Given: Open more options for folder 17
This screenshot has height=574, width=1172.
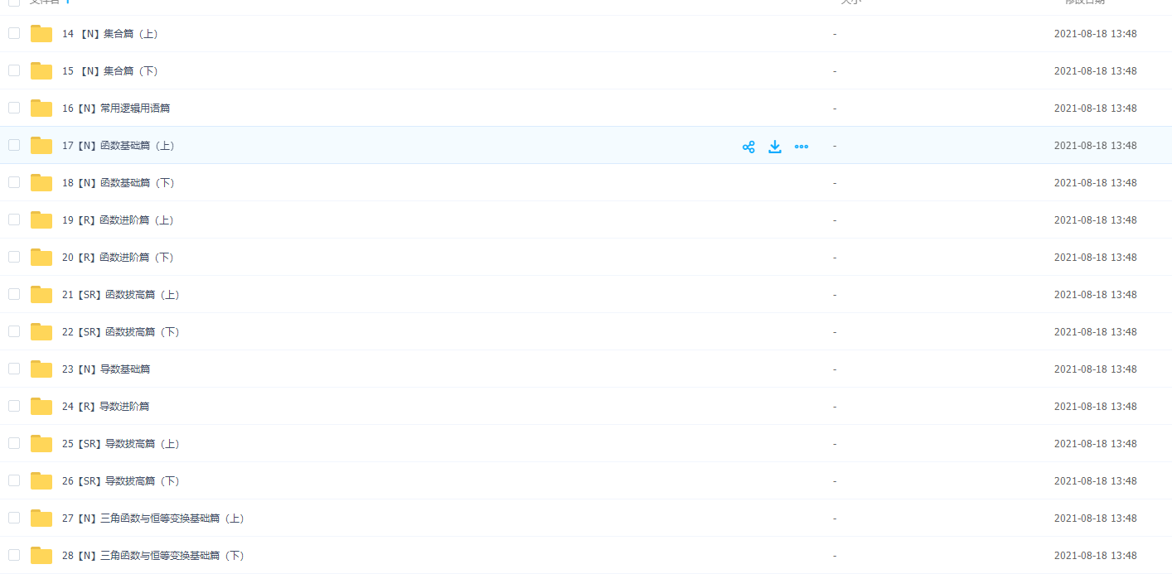Looking at the screenshot, I should 802,147.
